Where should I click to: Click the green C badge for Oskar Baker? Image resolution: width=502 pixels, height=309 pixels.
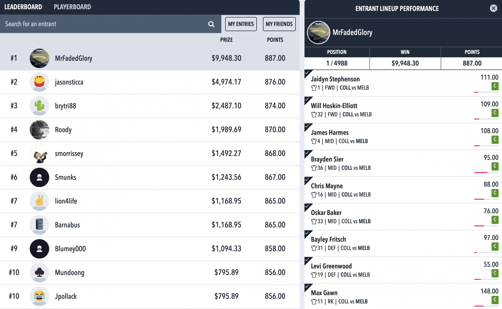pos(495,220)
